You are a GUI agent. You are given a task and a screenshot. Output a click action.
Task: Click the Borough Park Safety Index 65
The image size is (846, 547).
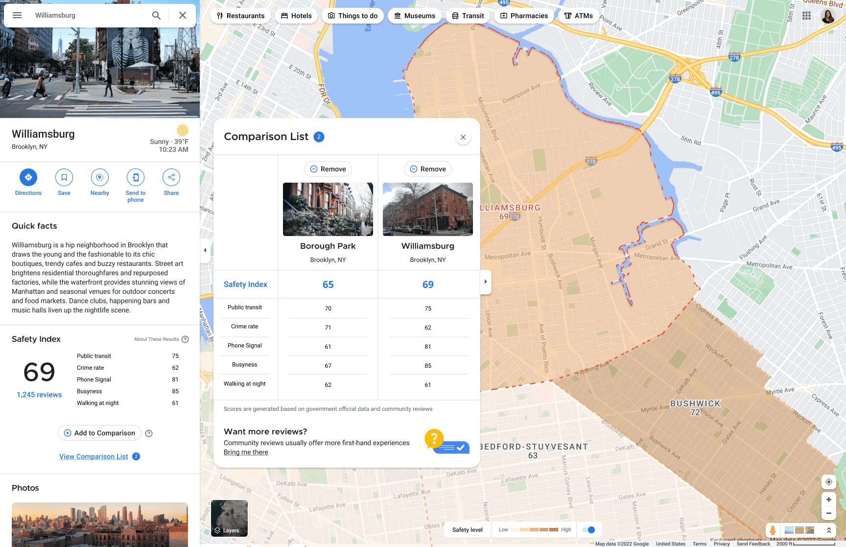[x=328, y=285]
